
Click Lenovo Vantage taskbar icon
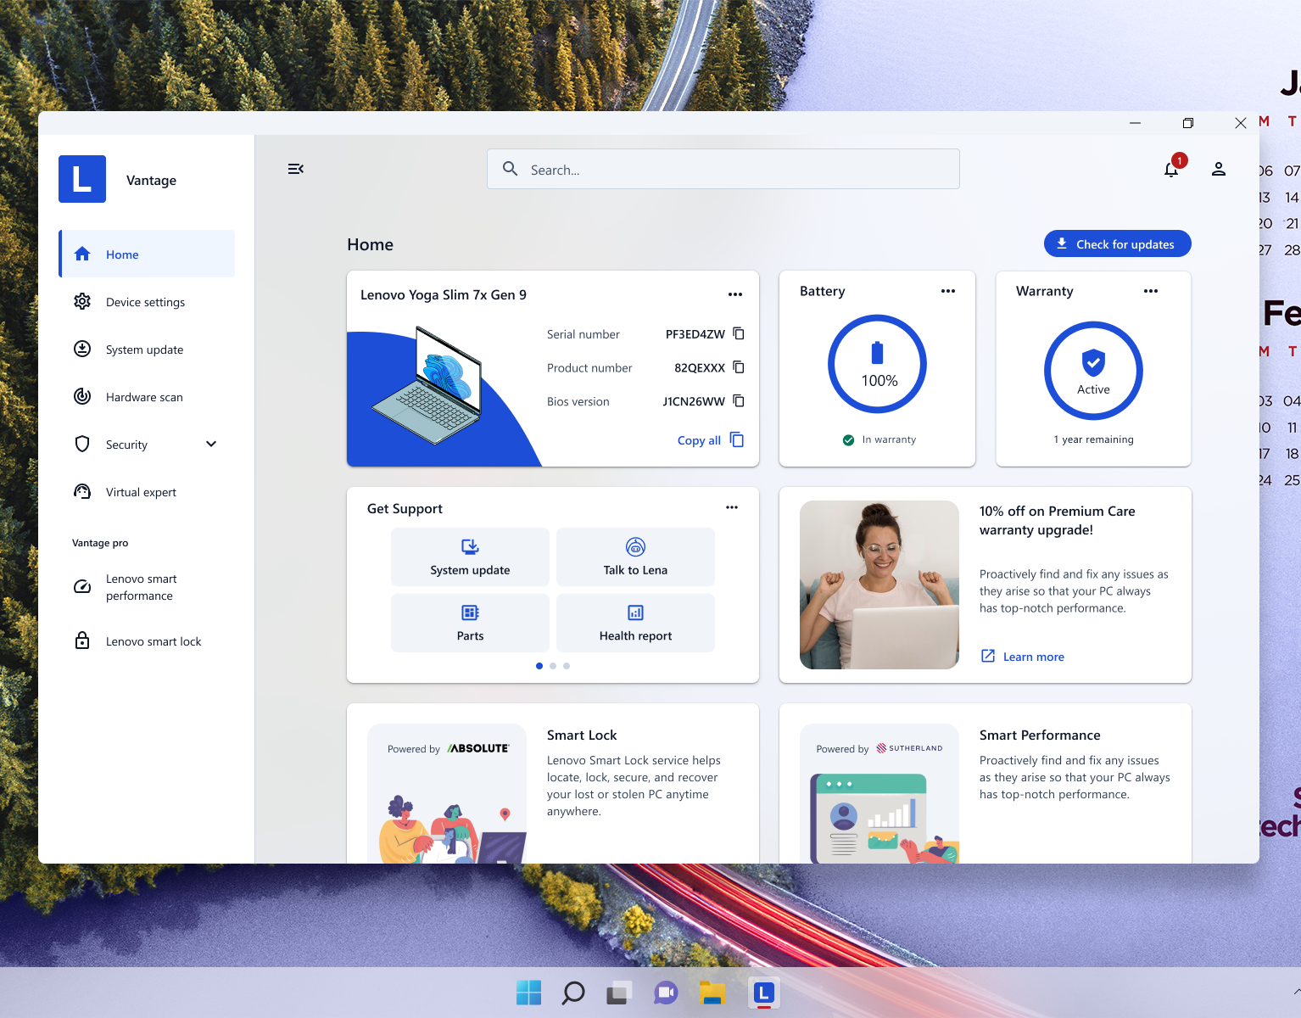click(x=764, y=993)
